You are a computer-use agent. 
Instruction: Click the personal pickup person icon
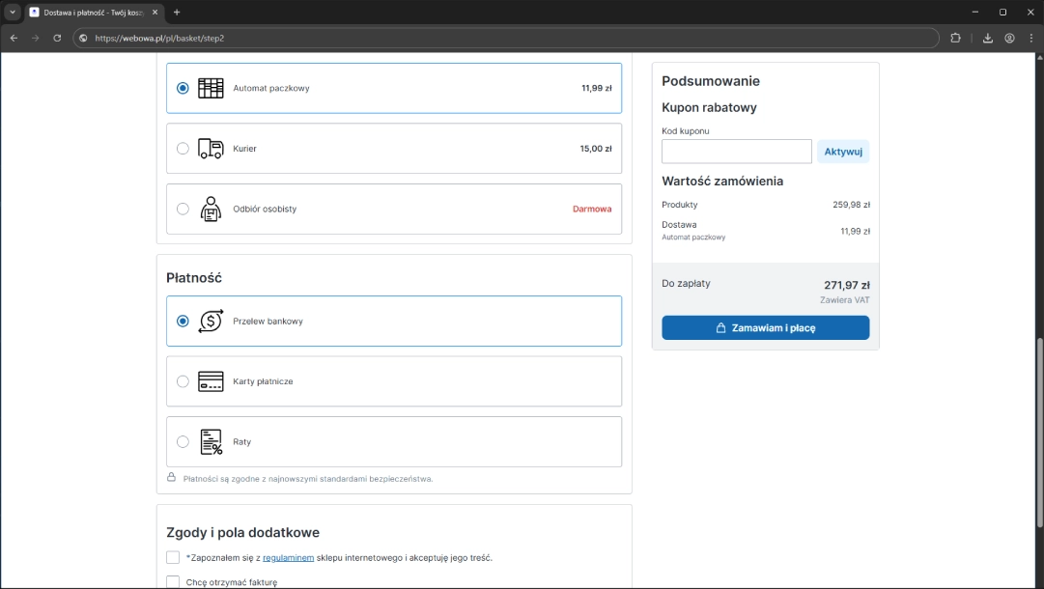click(x=211, y=209)
